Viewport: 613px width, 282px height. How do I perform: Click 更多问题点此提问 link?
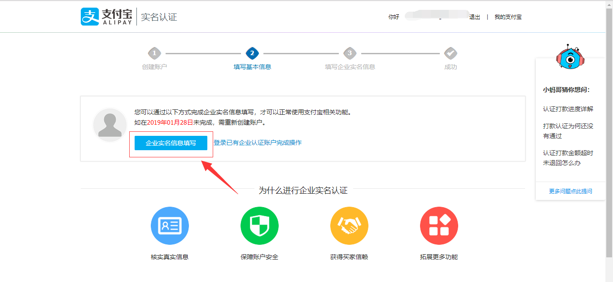[x=570, y=191]
